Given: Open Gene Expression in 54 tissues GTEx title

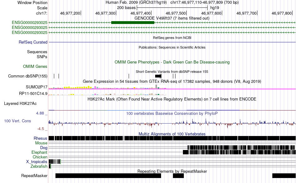Looking at the screenshot, I should click(x=172, y=82).
